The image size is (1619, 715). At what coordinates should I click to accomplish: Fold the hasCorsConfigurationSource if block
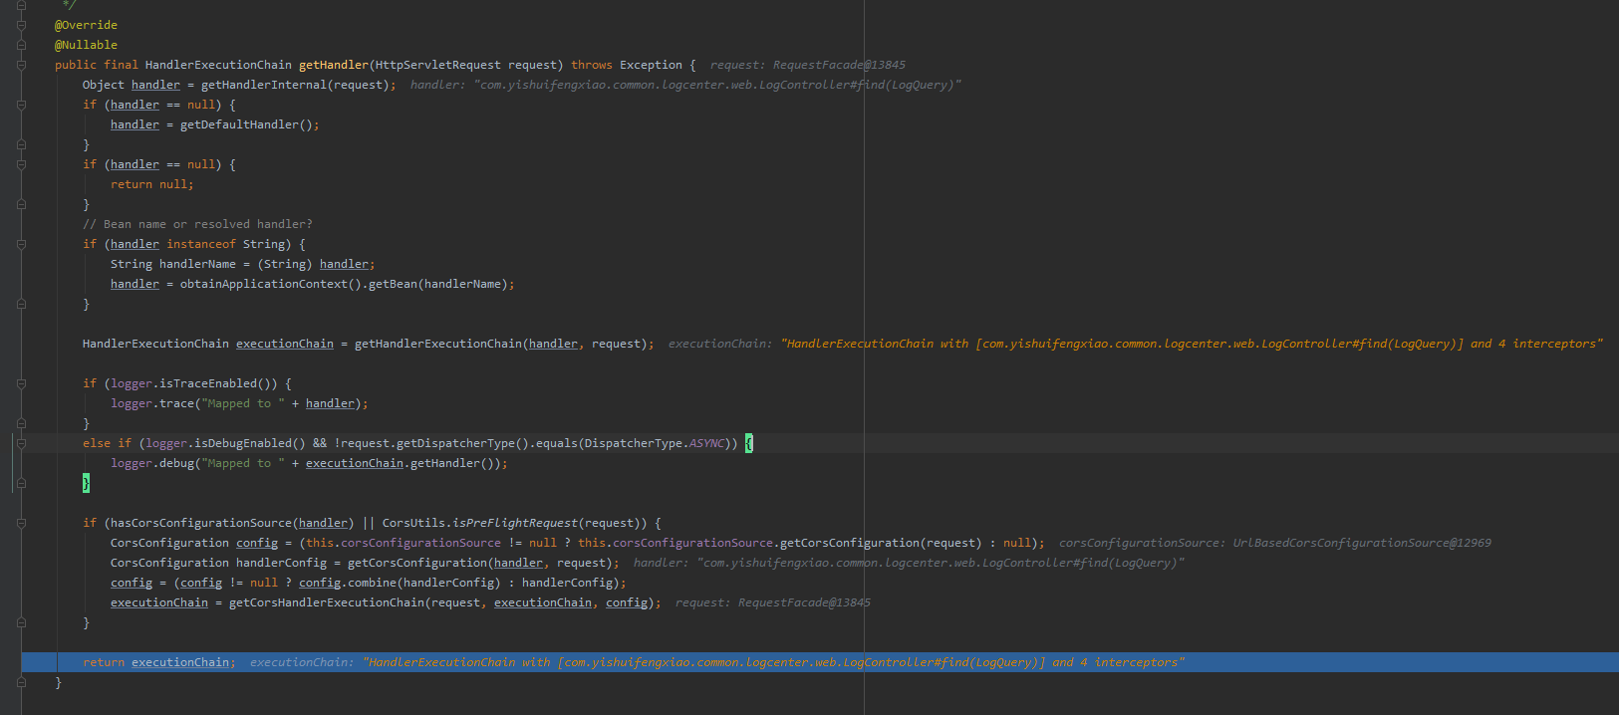pyautogui.click(x=21, y=523)
